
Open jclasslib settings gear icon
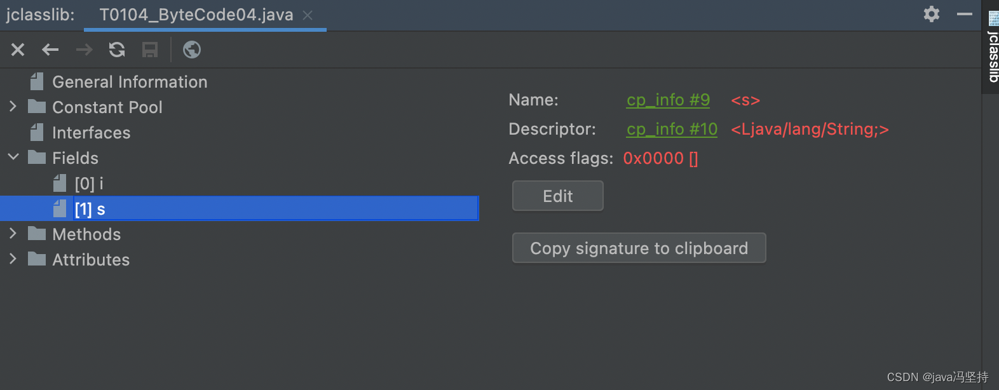click(x=932, y=14)
